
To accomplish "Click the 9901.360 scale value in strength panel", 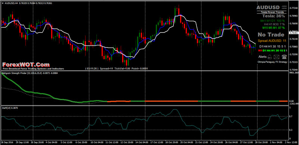I will (x=294, y=73).
